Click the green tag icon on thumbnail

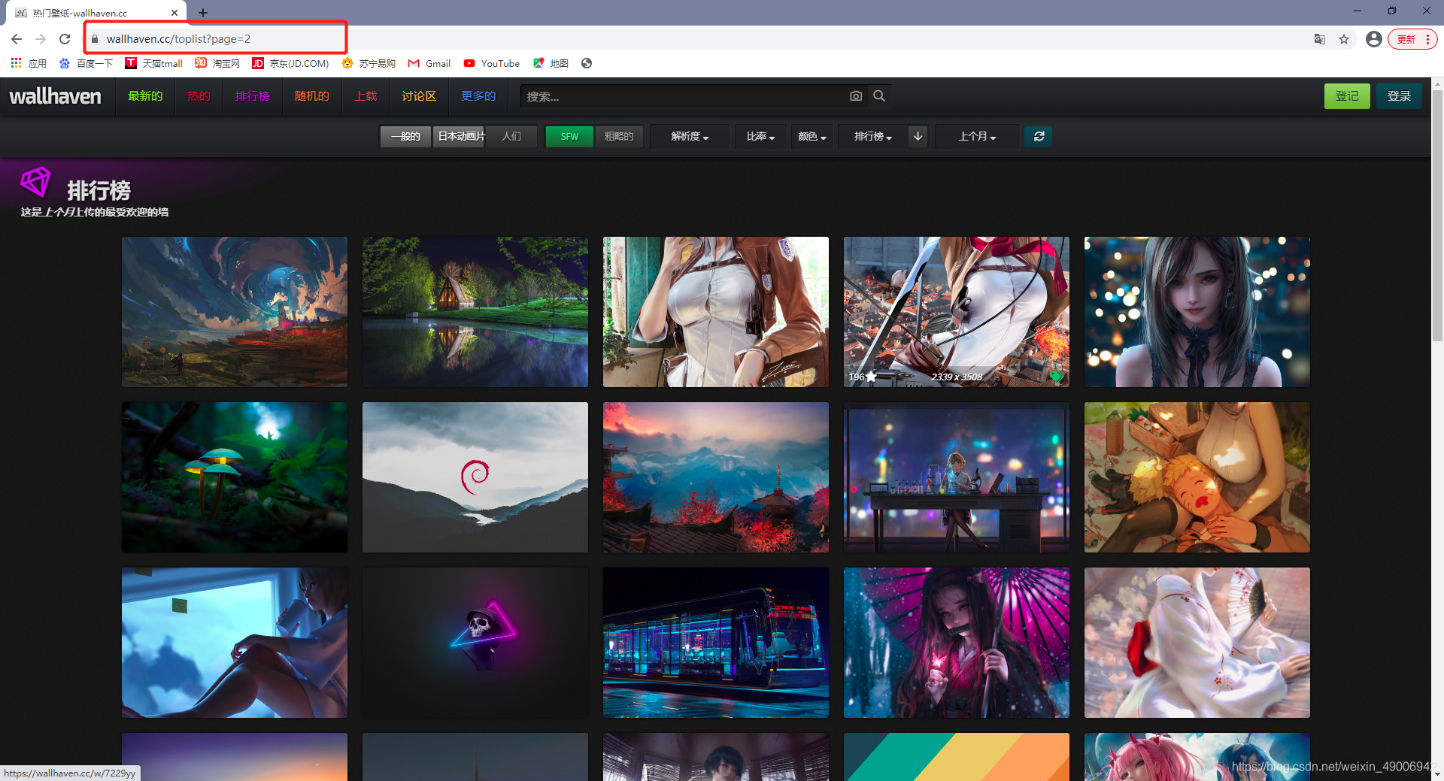tap(1057, 376)
